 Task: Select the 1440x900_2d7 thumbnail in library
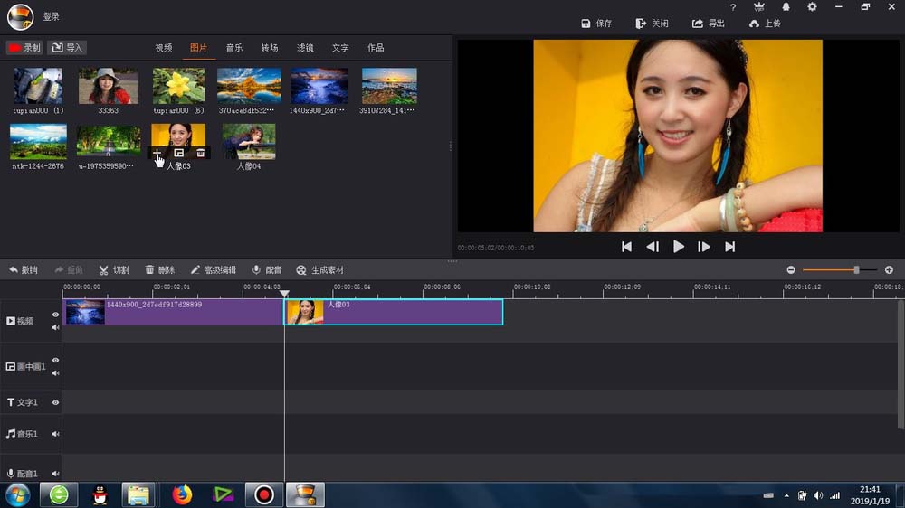pyautogui.click(x=319, y=86)
